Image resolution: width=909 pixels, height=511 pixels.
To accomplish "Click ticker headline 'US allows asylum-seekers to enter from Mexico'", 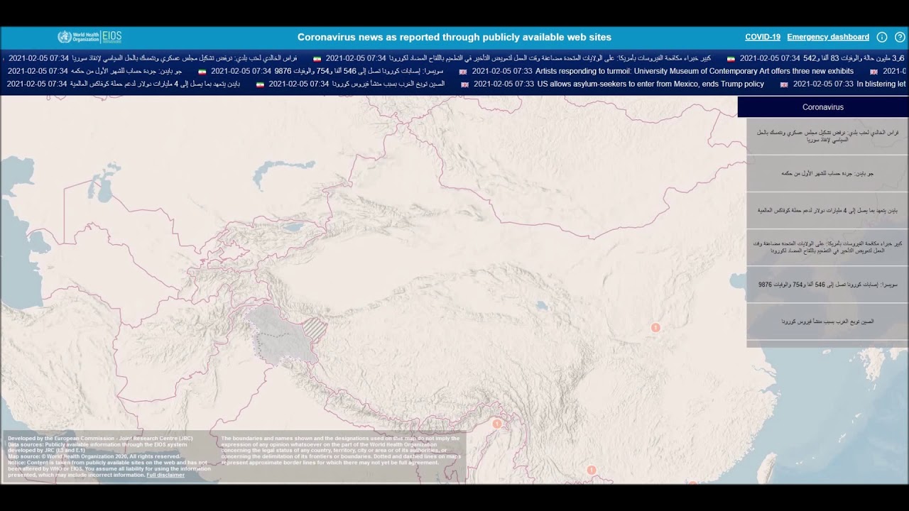I will click(x=651, y=84).
